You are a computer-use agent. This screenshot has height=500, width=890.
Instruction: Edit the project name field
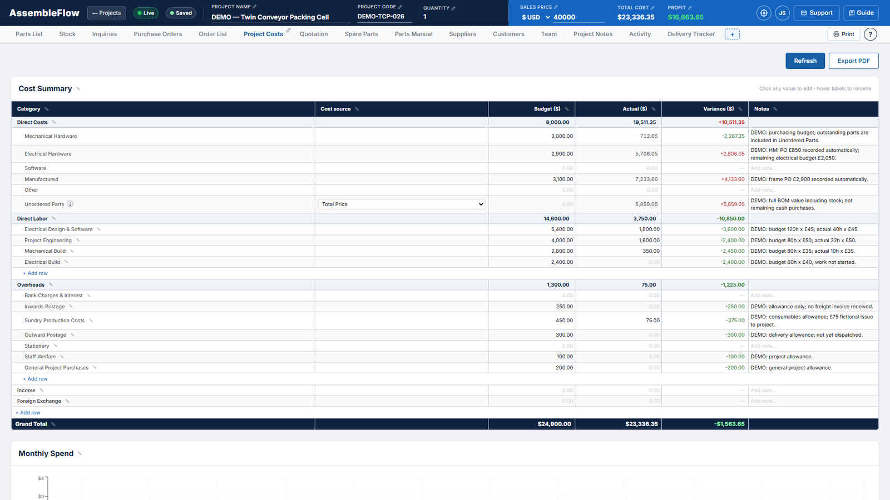pos(280,17)
